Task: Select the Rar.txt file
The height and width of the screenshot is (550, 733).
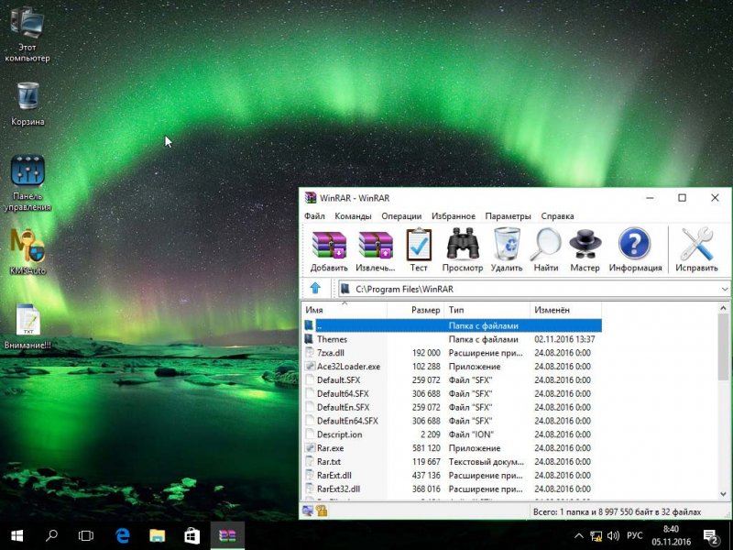Action: (452, 462)
